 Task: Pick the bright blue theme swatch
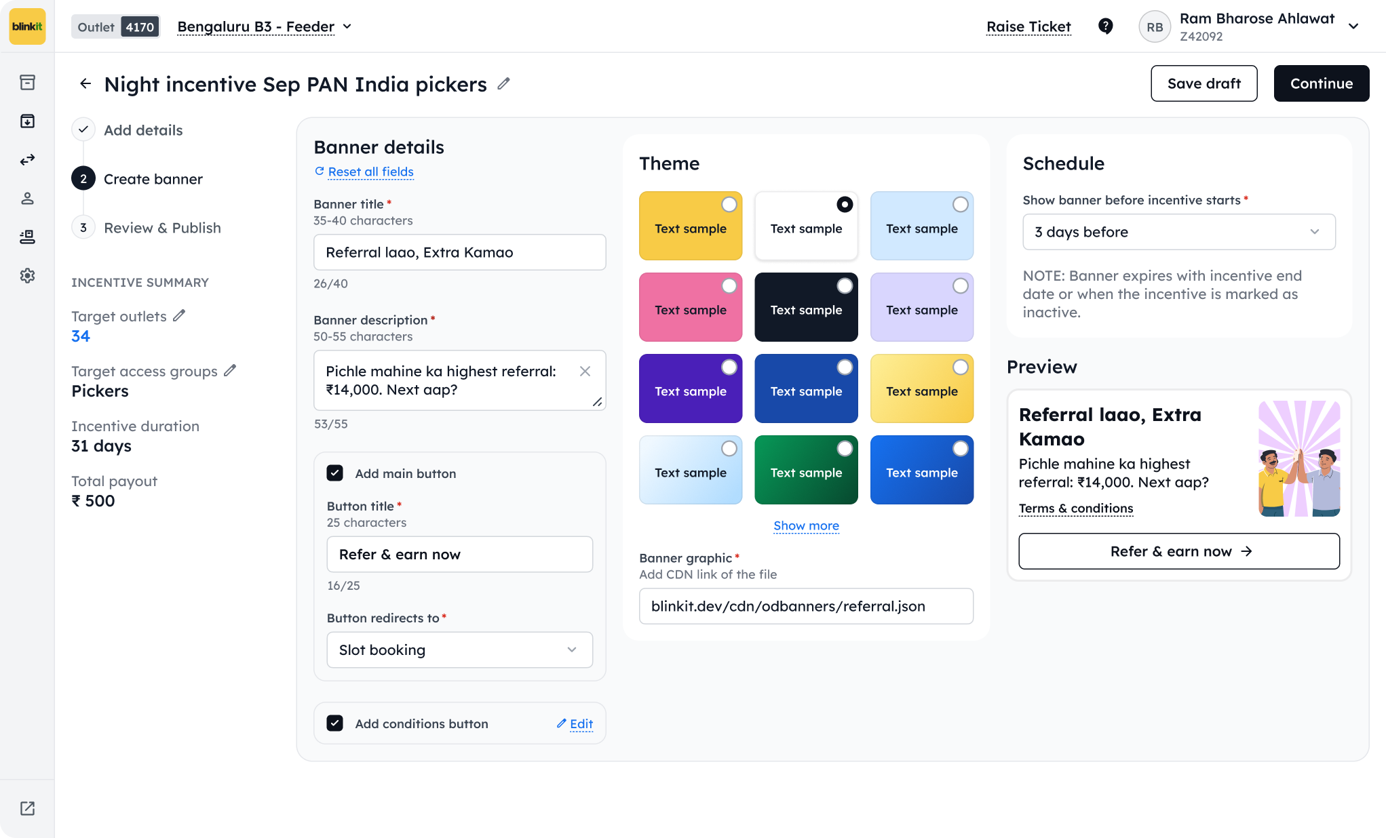(x=922, y=470)
